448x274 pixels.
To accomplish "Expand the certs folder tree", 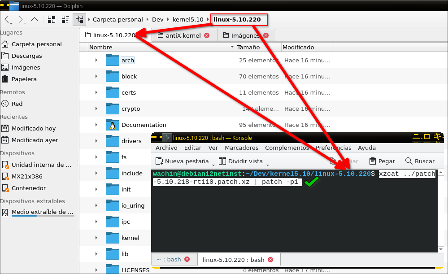I will (96, 92).
